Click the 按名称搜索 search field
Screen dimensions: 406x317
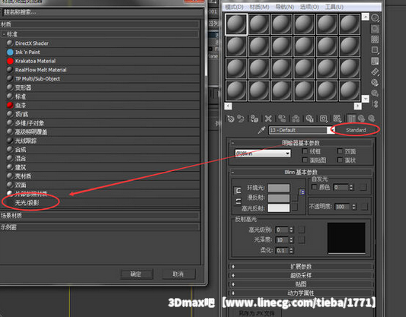point(103,12)
